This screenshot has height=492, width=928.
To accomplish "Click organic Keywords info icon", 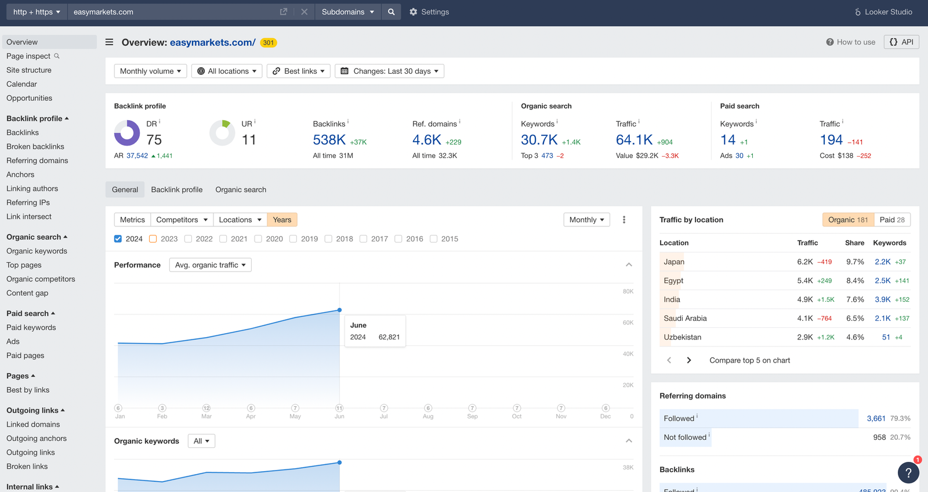I will point(557,122).
